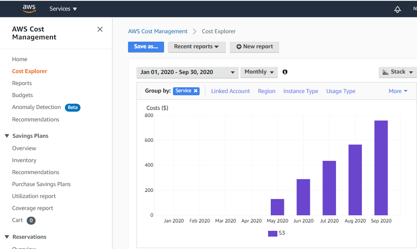Group by Linked Account
The width and height of the screenshot is (417, 249).
[x=231, y=91]
